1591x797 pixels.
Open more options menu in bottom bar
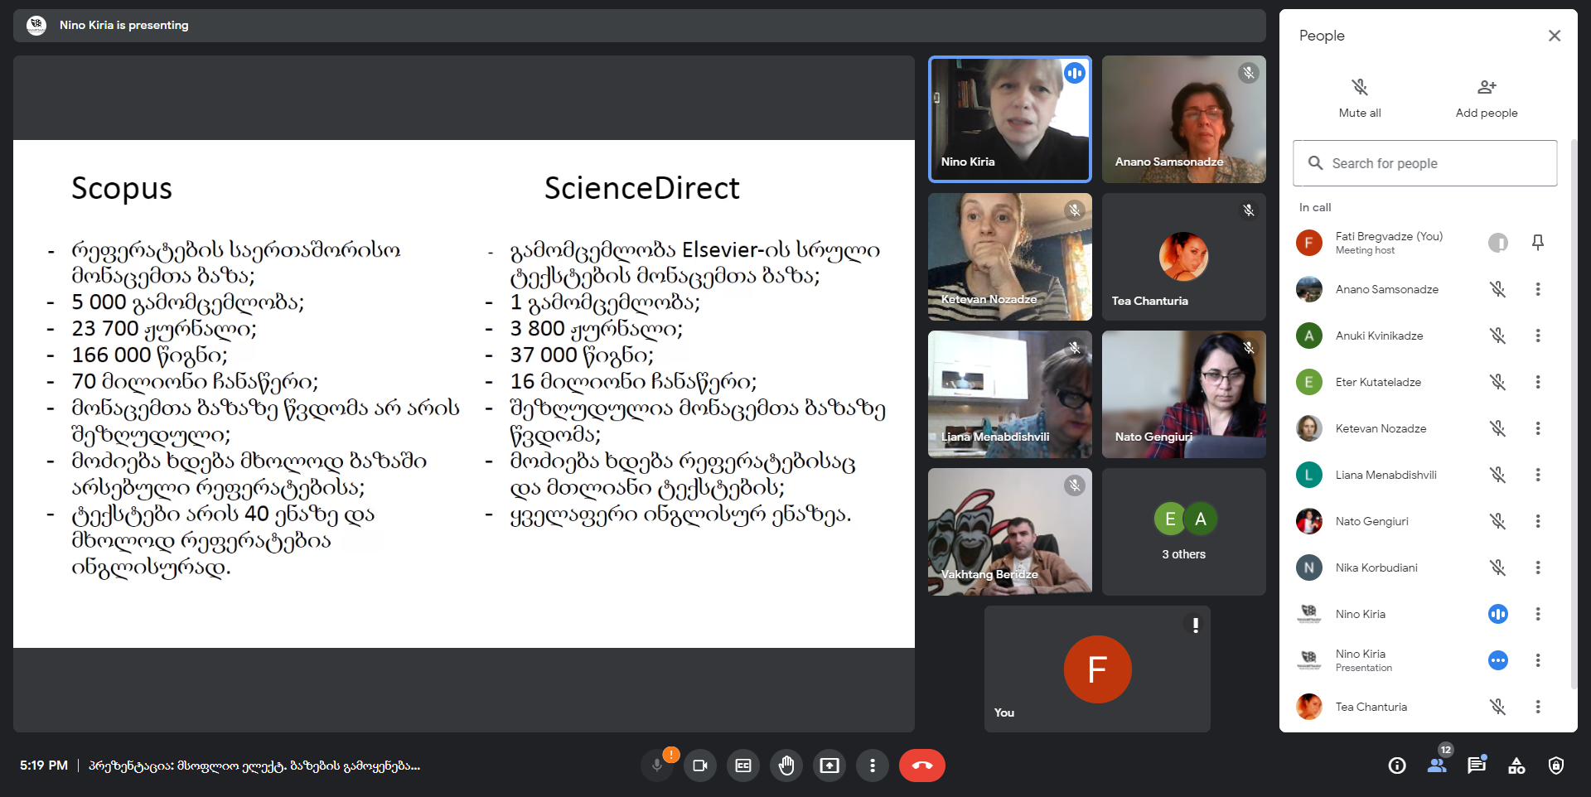[x=873, y=766]
